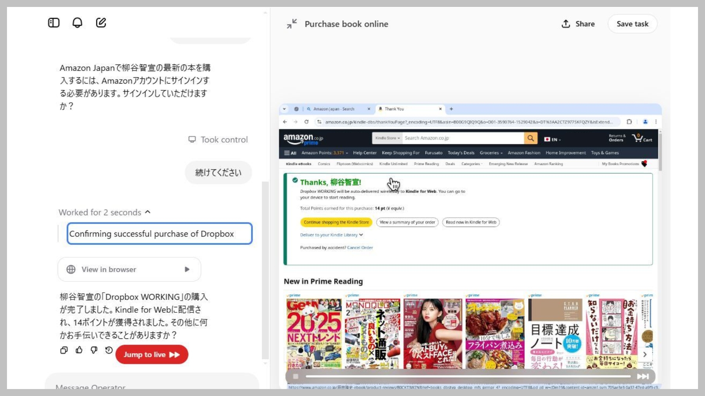Expand the 'Kindle Store' search category dropdown

(387, 138)
